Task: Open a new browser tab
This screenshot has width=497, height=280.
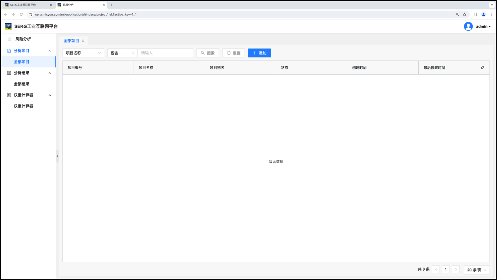Action: click(x=112, y=5)
